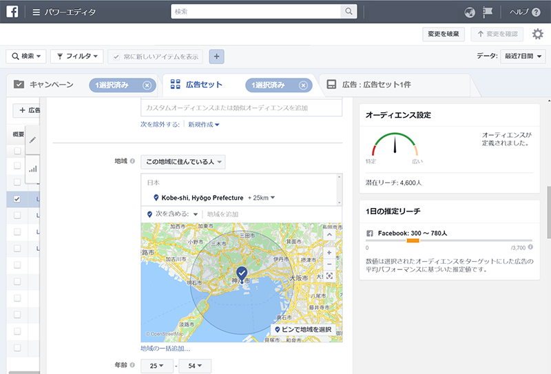The image size is (551, 374).
Task: Click ピンで地域を選択 button on map
Action: click(303, 329)
